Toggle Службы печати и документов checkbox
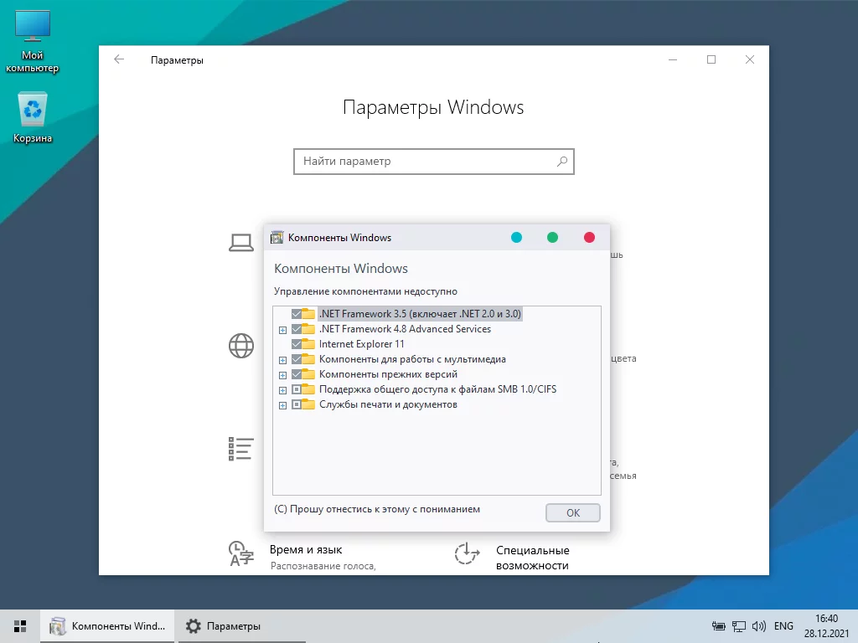 pyautogui.click(x=297, y=404)
